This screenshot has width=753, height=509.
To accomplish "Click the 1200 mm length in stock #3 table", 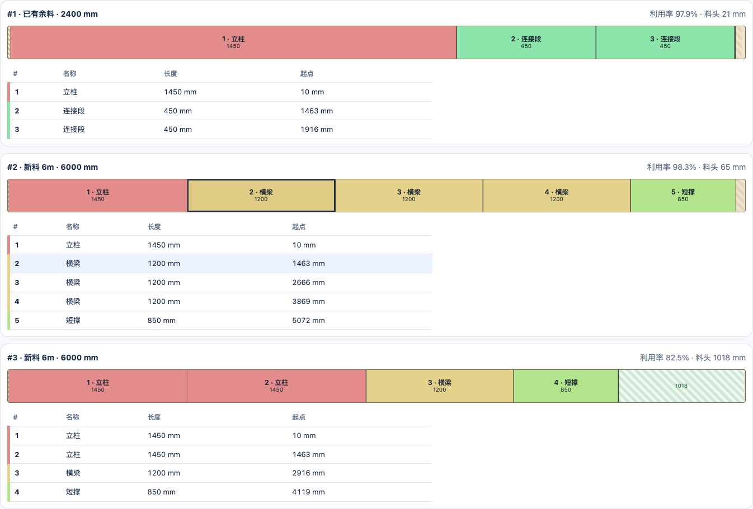I will (x=164, y=473).
